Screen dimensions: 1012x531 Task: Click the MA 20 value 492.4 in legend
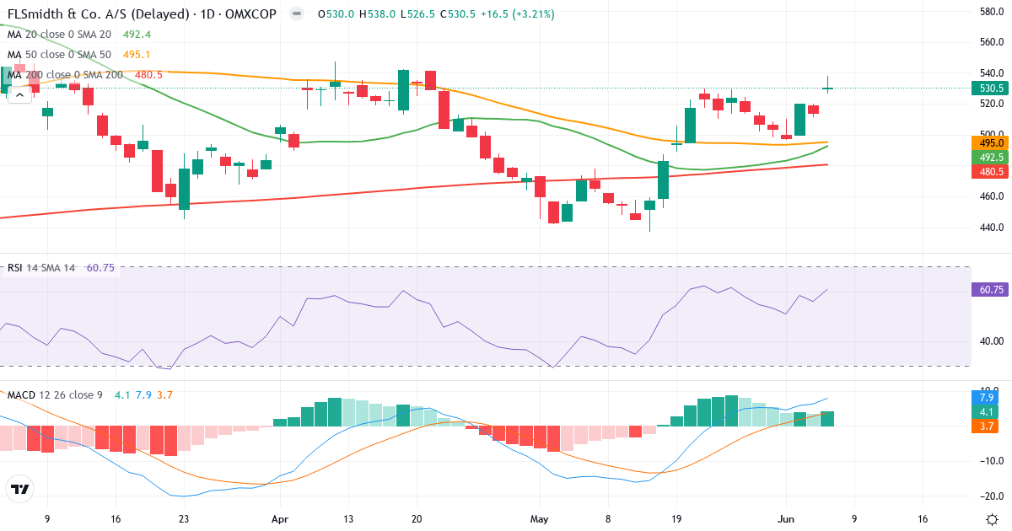[x=137, y=34]
